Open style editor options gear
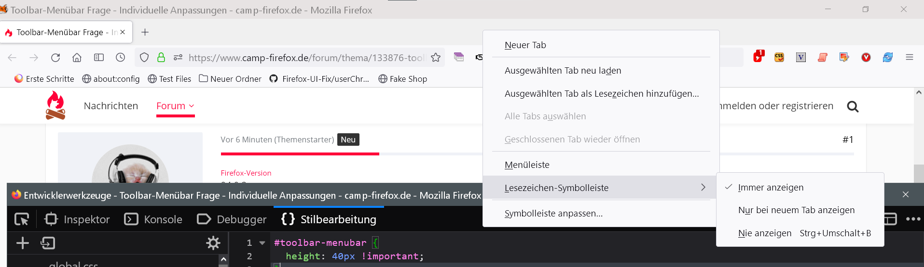The height and width of the screenshot is (267, 924). [x=213, y=243]
